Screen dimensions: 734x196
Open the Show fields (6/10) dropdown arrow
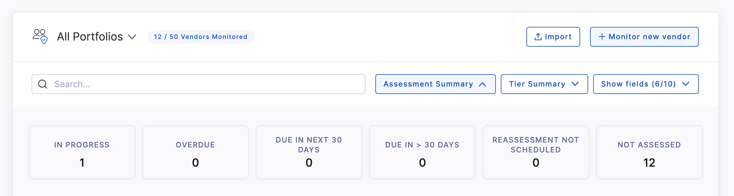point(685,84)
